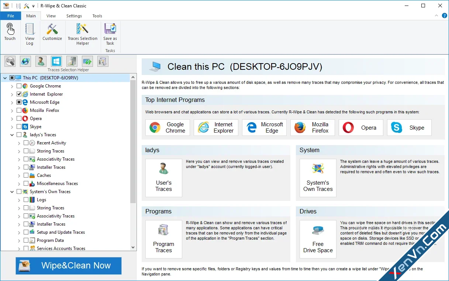Screen dimensions: 449x281
Task: Uncheck the Internet Explorer checkbox
Action: (x=19, y=94)
